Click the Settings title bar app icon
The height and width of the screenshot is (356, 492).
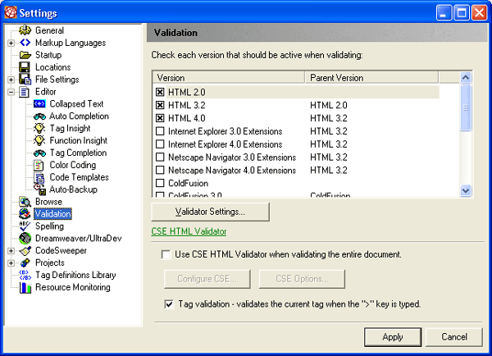[x=11, y=12]
